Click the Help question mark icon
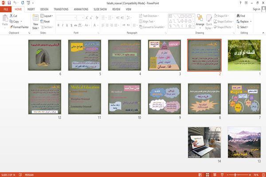 click(240, 3)
